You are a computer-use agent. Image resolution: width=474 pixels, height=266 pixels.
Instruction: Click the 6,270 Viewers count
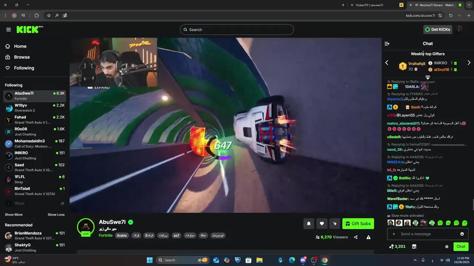[332, 237]
